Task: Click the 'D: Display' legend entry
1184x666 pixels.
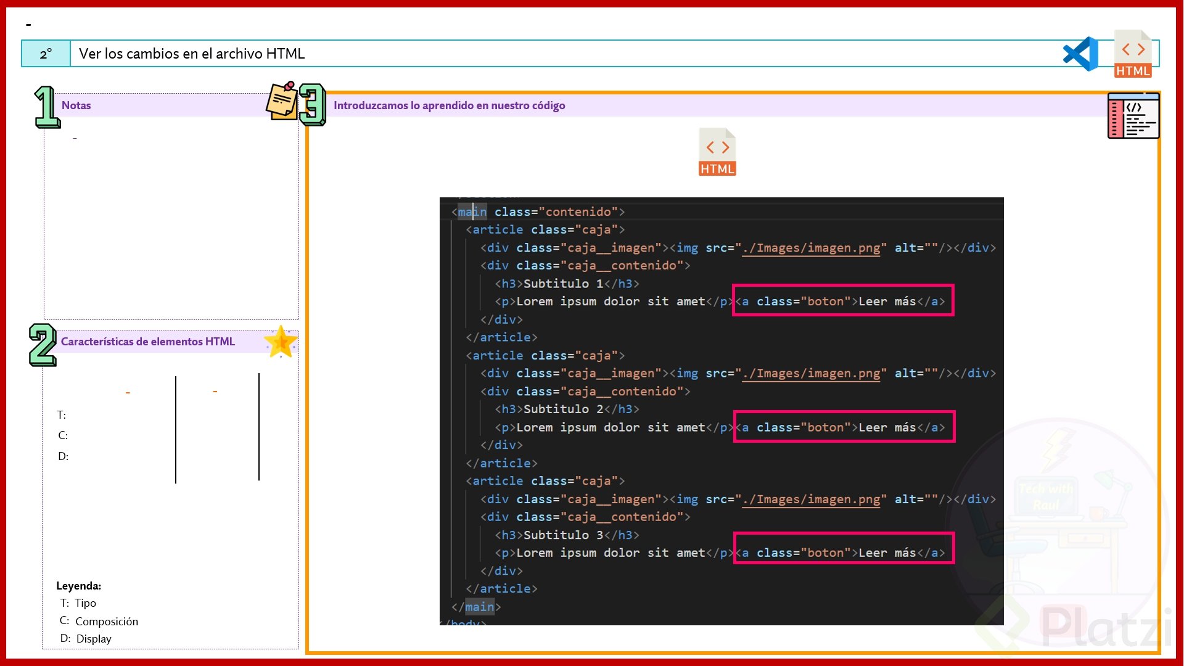Action: 86,639
